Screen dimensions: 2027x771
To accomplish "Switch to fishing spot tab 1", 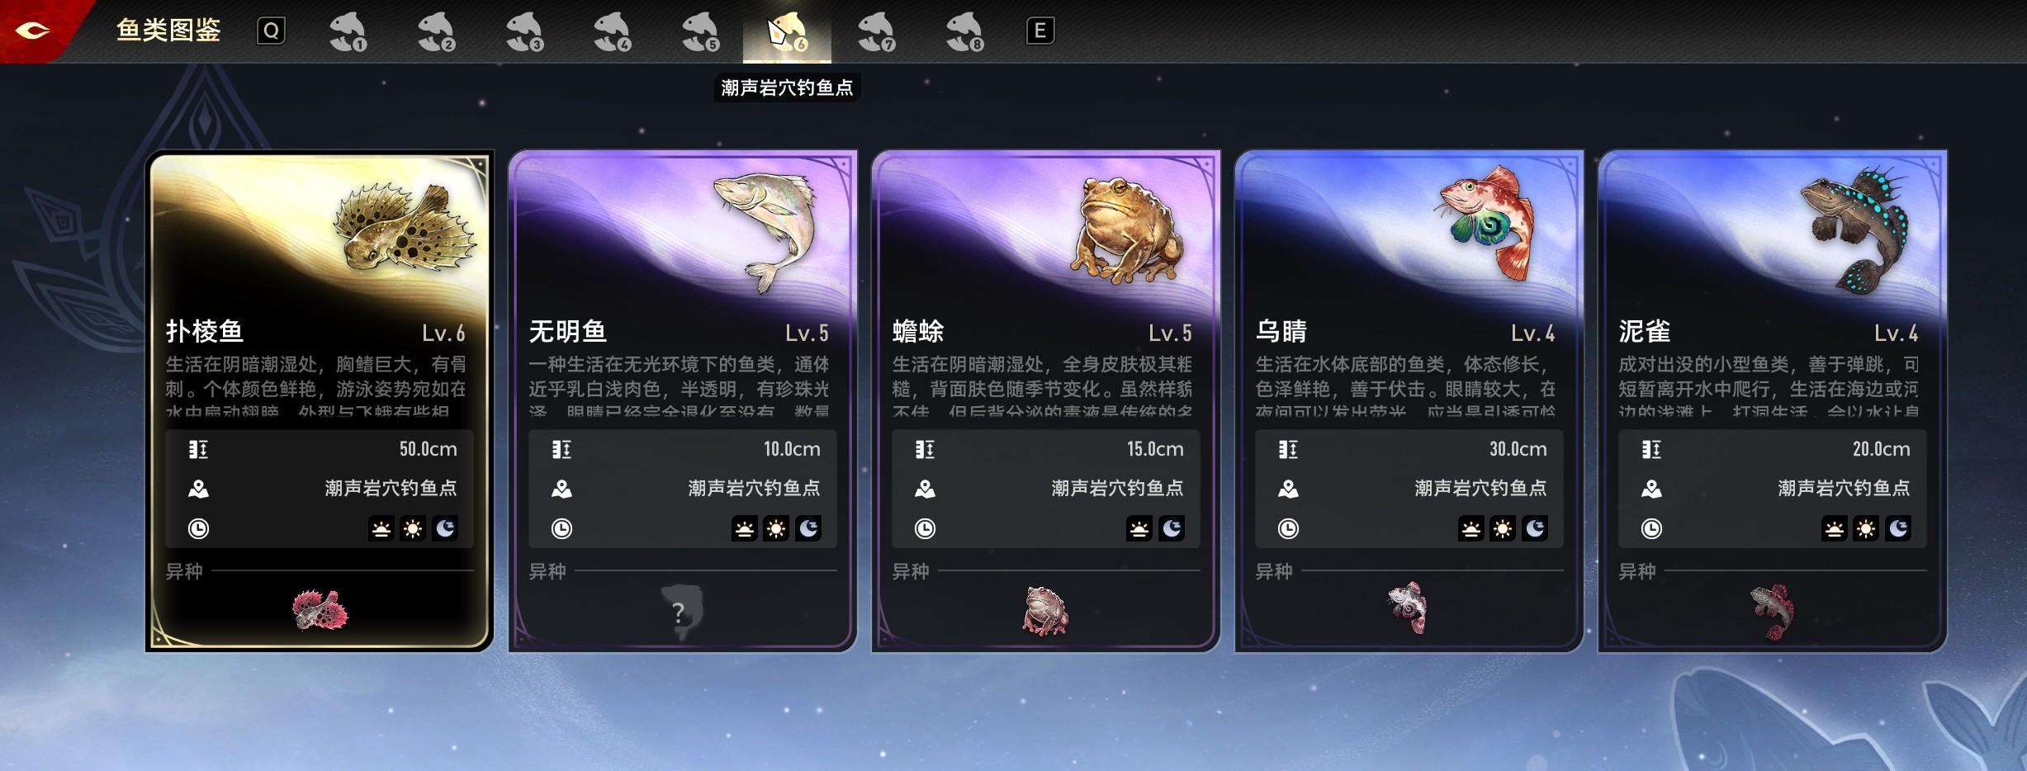I will [x=348, y=32].
